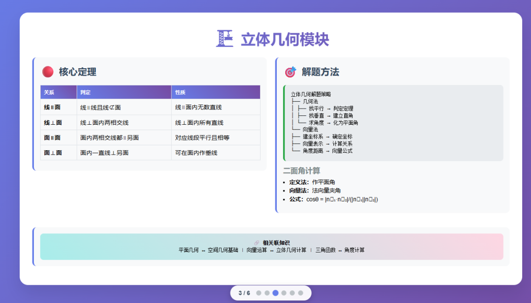Screen dimensions: 531x303
Task: Click the 判定 table column header
Action: tap(124, 92)
